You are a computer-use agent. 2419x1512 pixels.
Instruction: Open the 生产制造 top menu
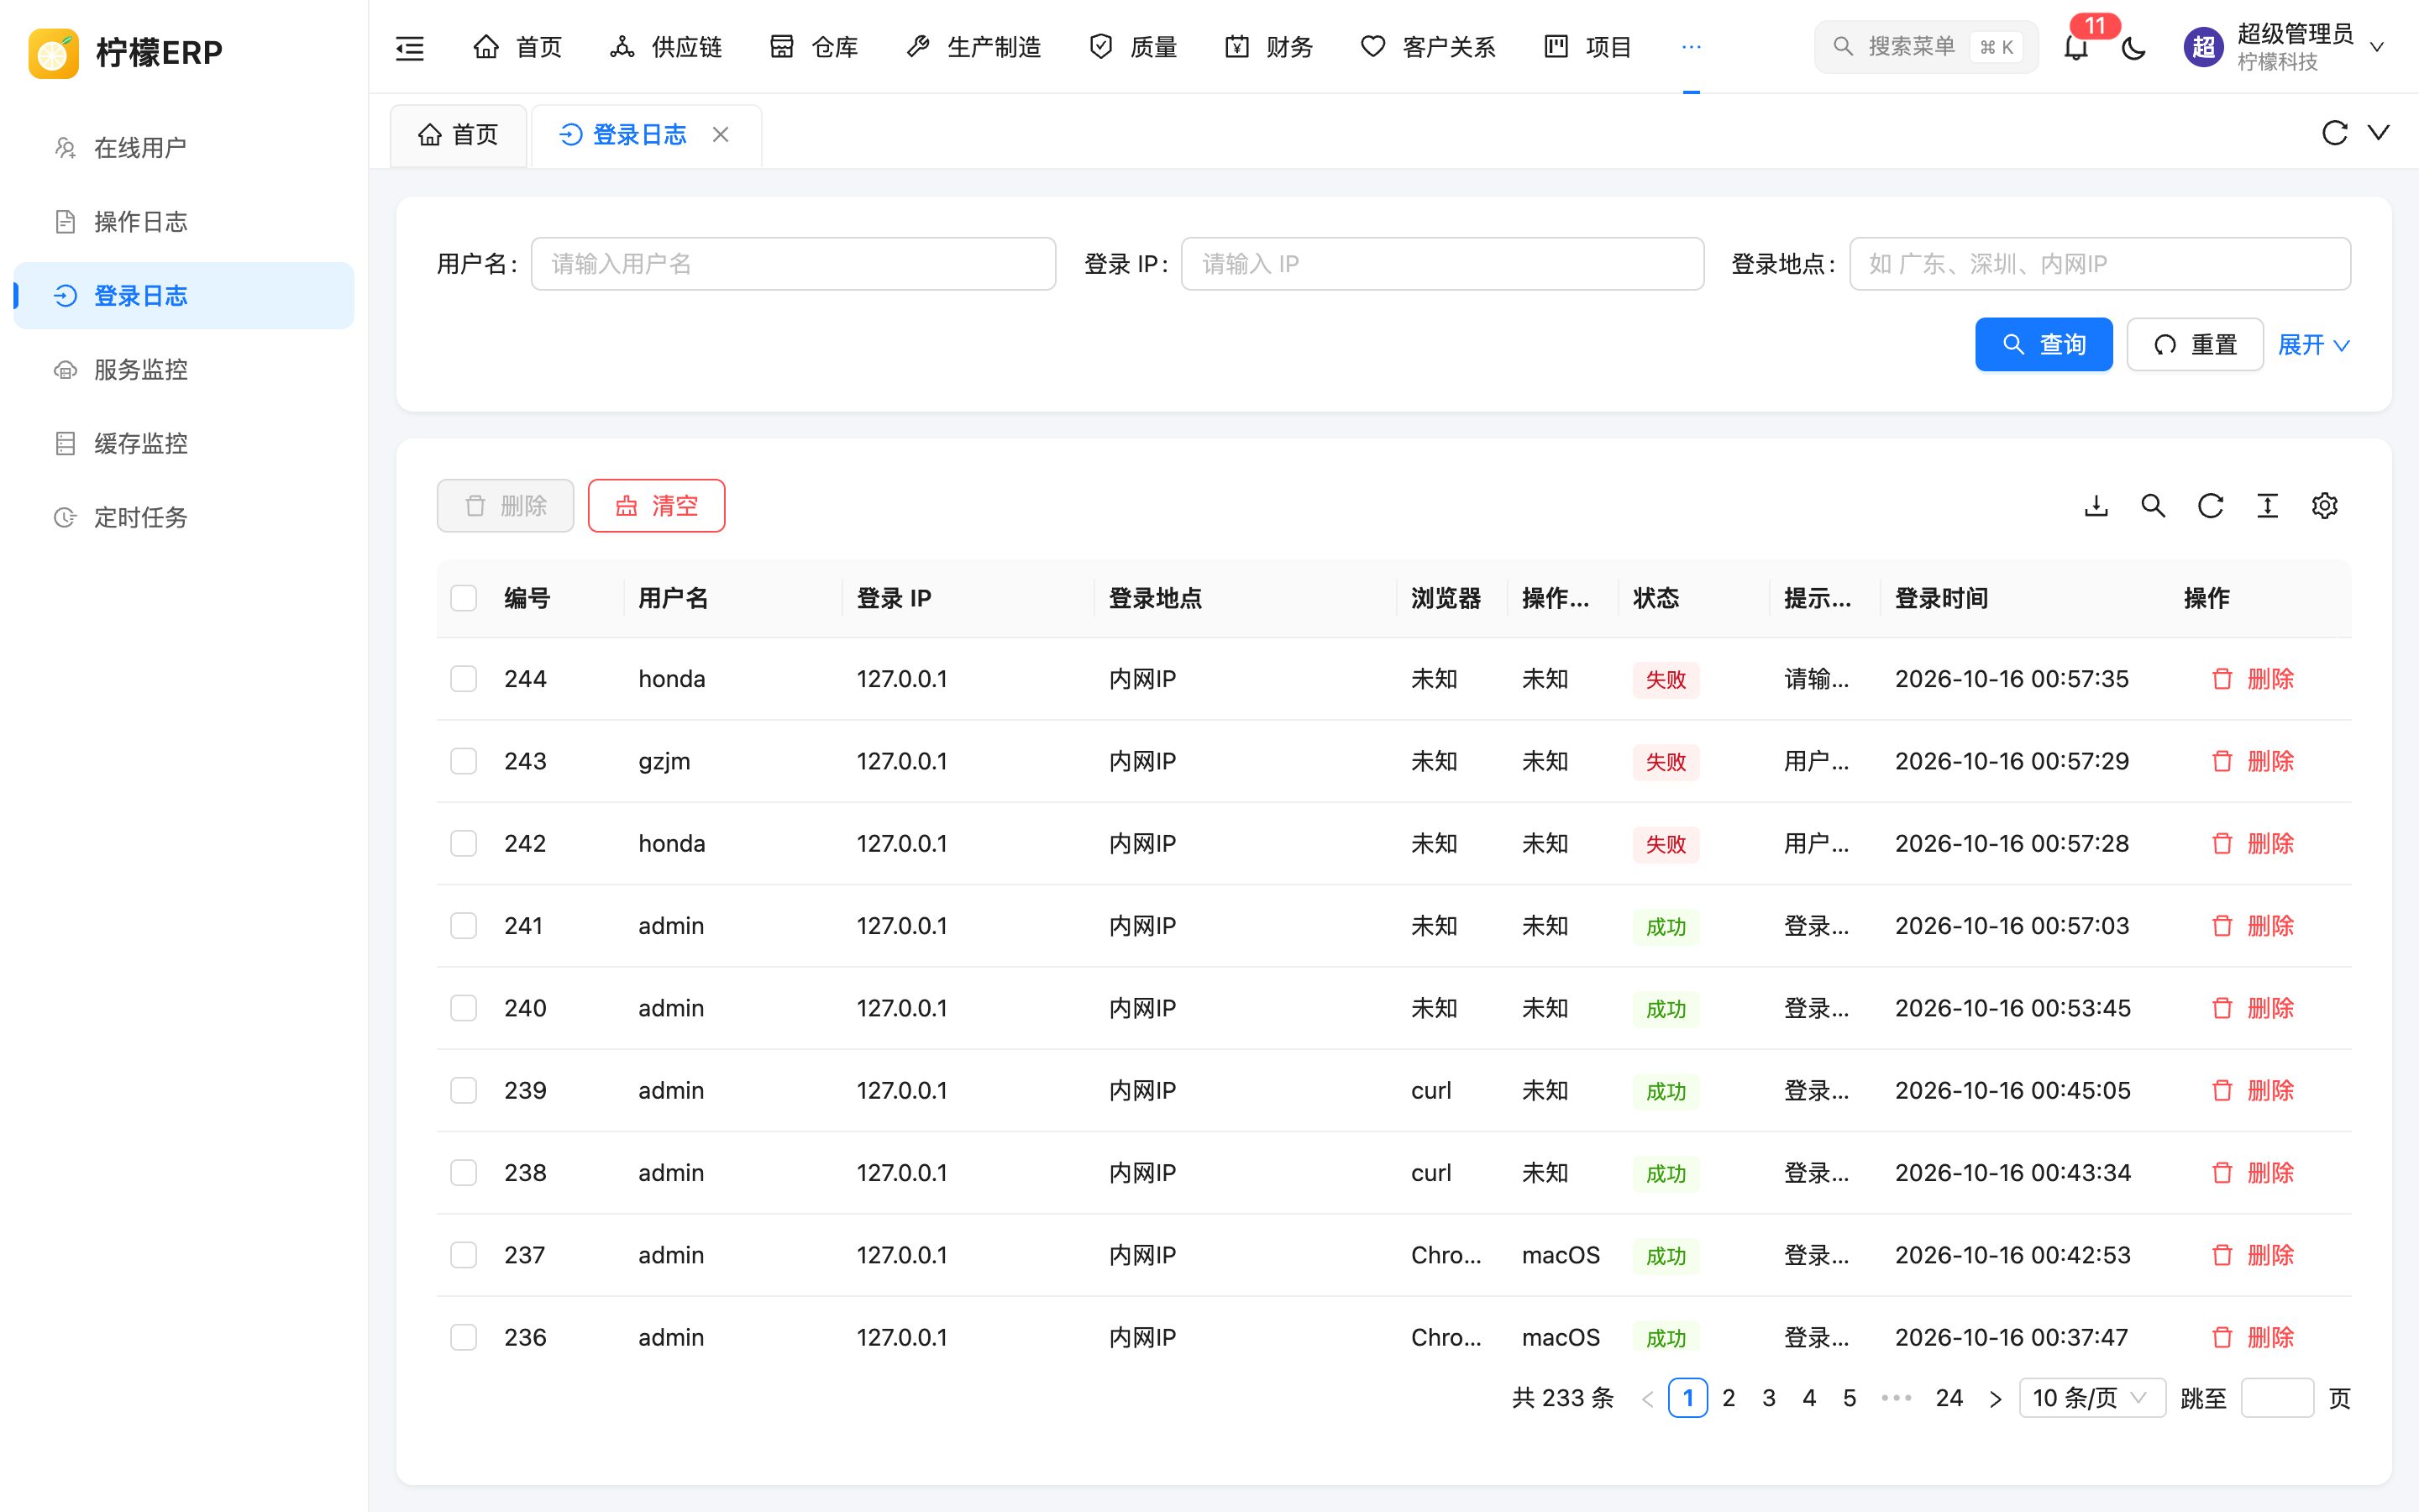point(973,47)
